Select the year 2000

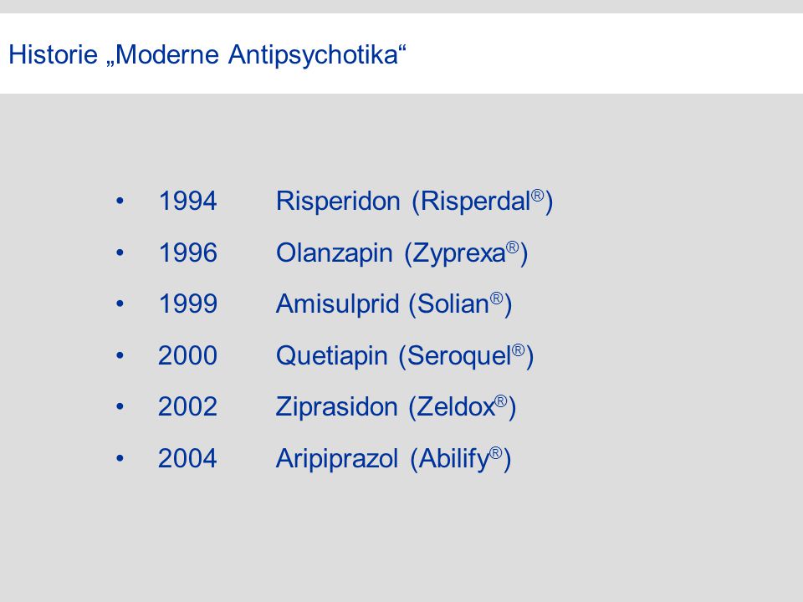point(187,355)
